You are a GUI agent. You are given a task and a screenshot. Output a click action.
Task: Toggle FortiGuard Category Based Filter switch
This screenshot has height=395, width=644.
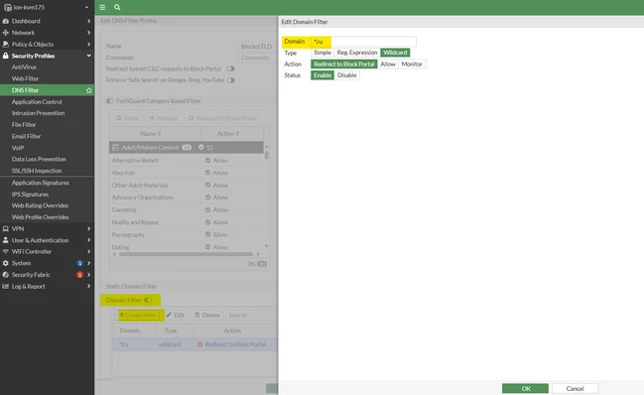pyautogui.click(x=110, y=101)
